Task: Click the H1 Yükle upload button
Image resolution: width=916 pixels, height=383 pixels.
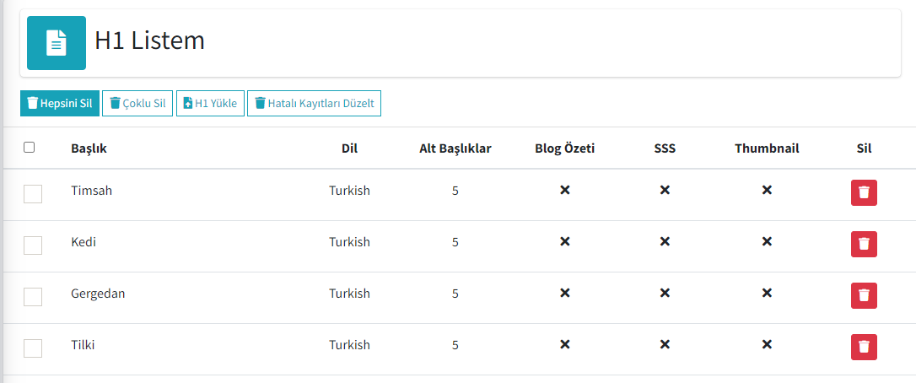Action: pos(210,104)
